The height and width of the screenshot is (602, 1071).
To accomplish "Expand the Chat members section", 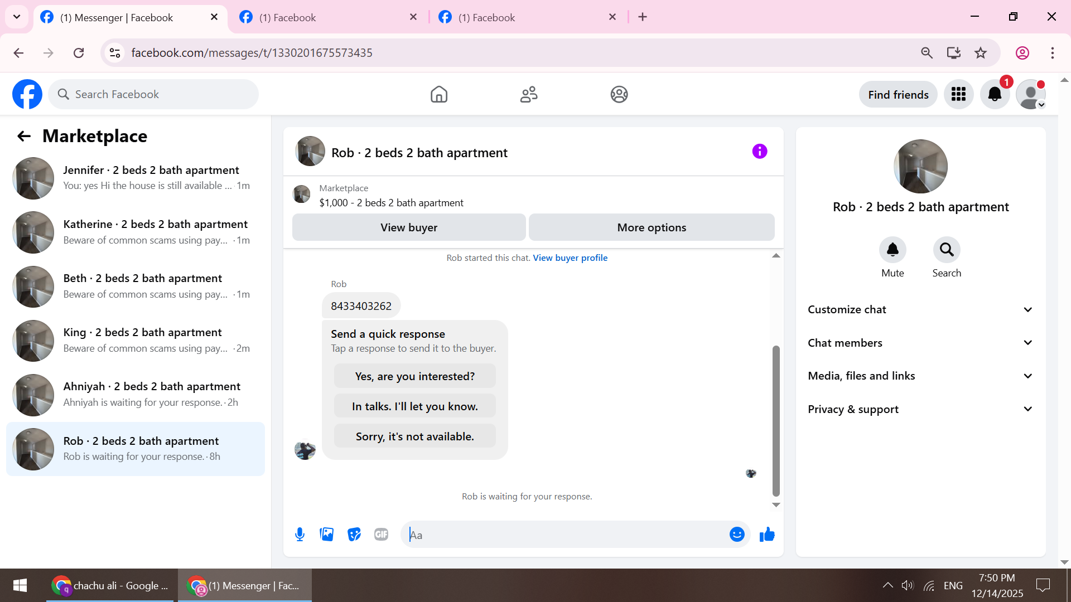I will click(920, 343).
